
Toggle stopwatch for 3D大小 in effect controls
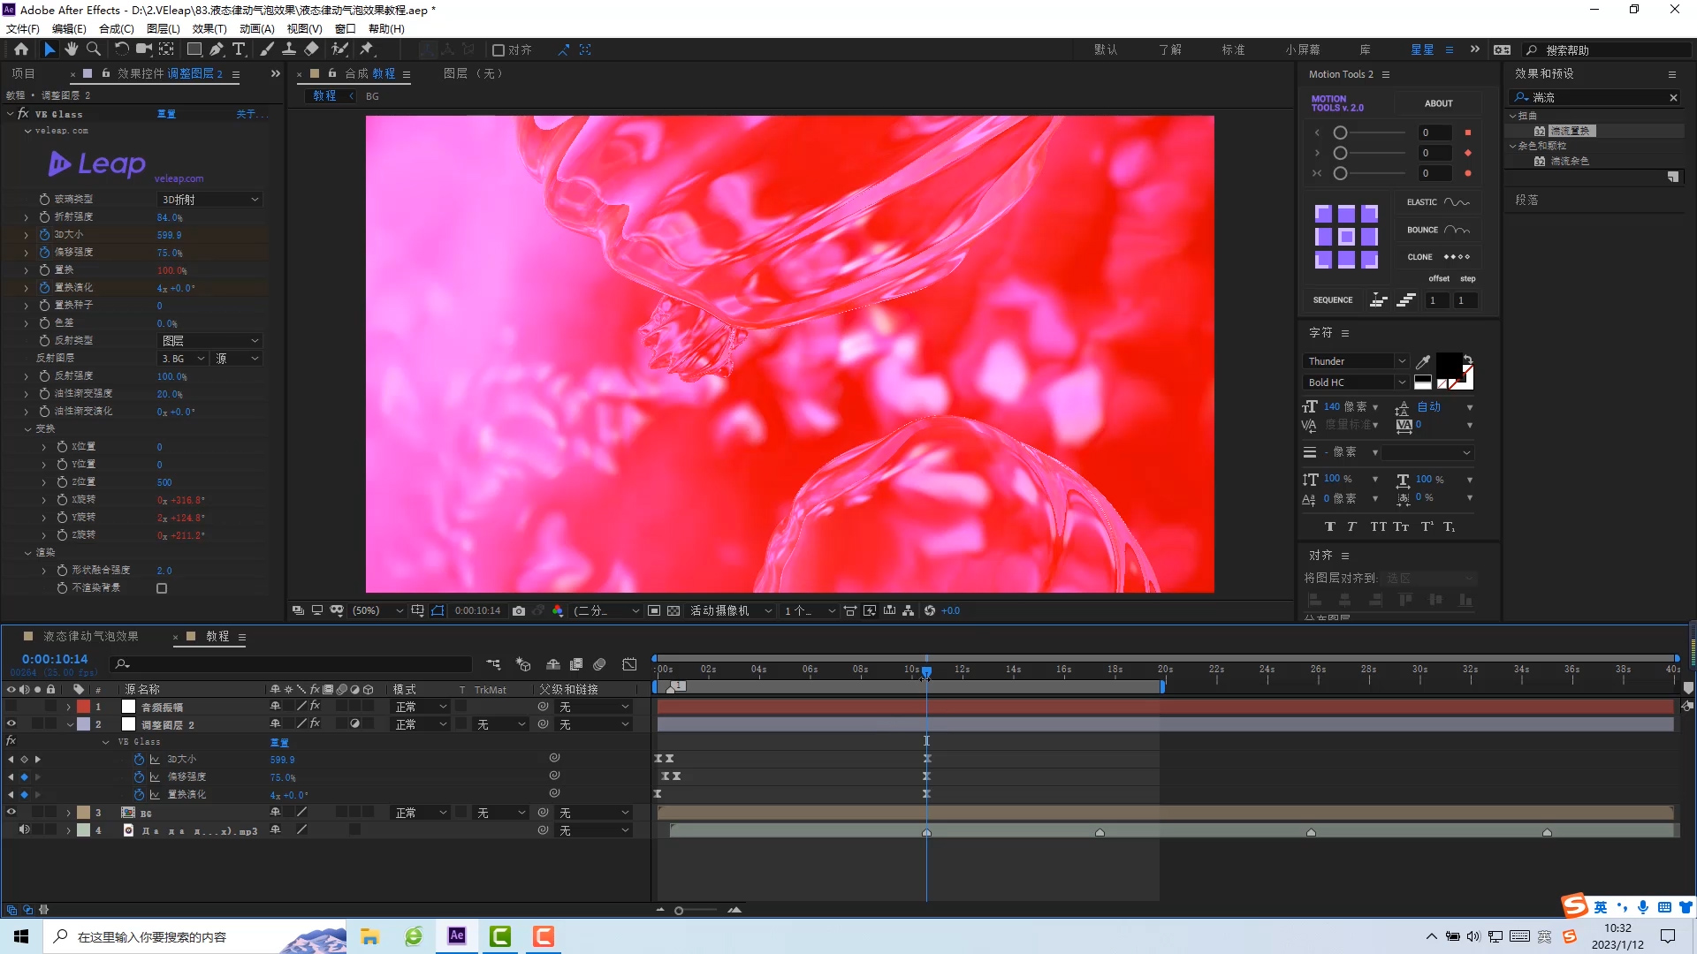click(44, 234)
